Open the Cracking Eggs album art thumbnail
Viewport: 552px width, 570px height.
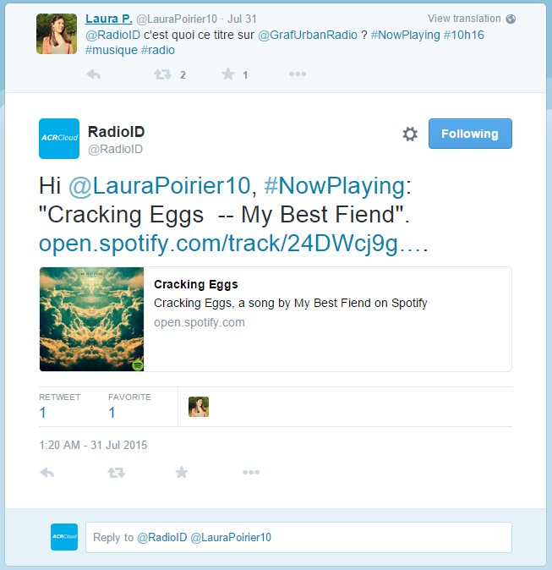click(x=91, y=319)
